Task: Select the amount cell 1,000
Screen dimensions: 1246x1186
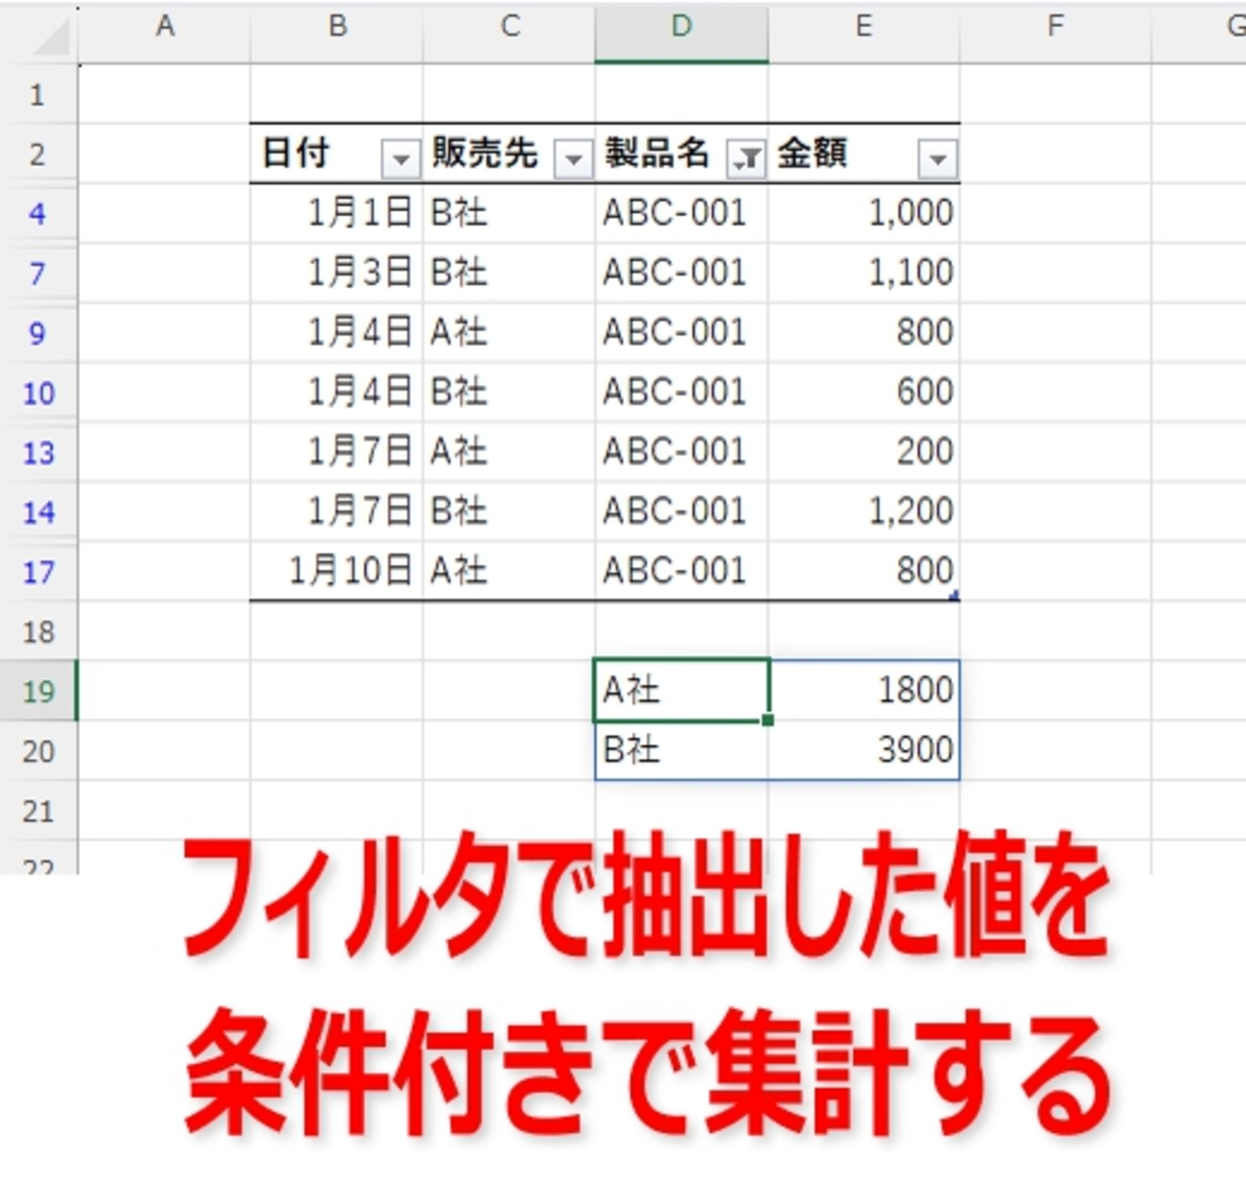Action: pyautogui.click(x=864, y=213)
